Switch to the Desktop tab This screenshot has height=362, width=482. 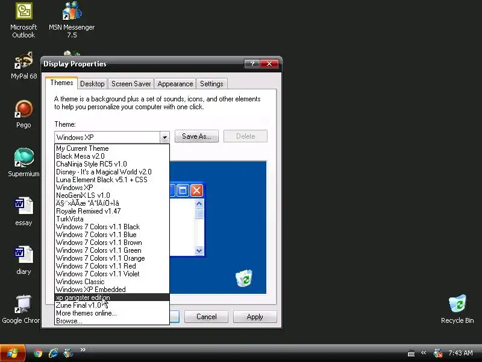tap(92, 84)
